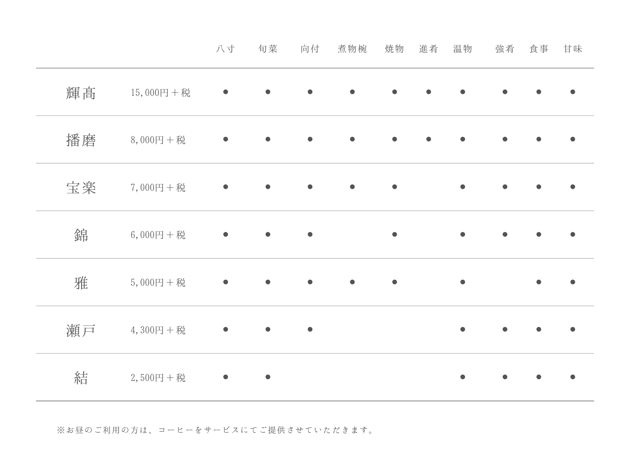This screenshot has height=455, width=644.
Task: Click the 食事 dot in 宝楽 row
Action: point(539,187)
